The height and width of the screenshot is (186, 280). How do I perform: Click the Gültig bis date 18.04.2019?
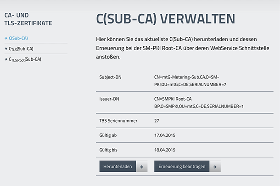[x=165, y=150]
